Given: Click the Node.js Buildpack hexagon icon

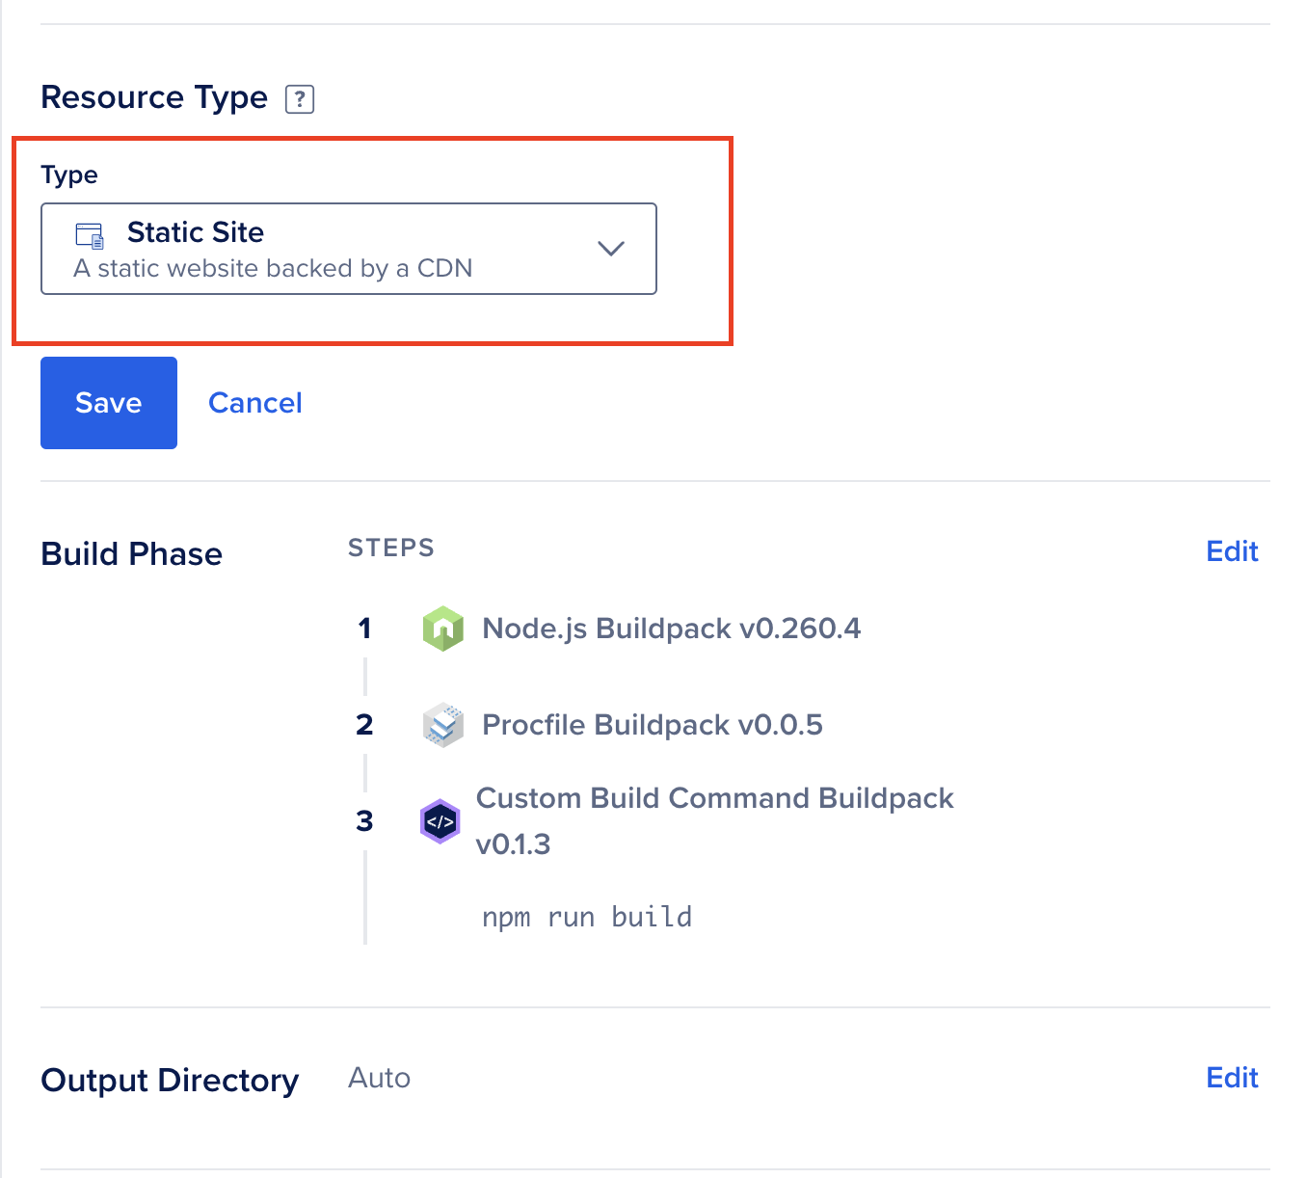Looking at the screenshot, I should 442,629.
